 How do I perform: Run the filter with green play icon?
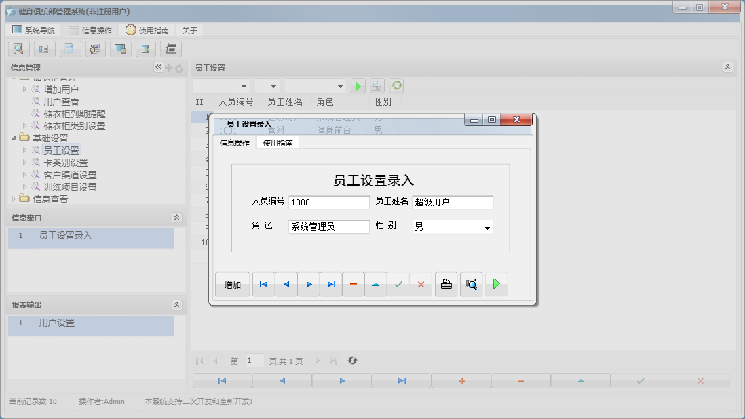(358, 86)
